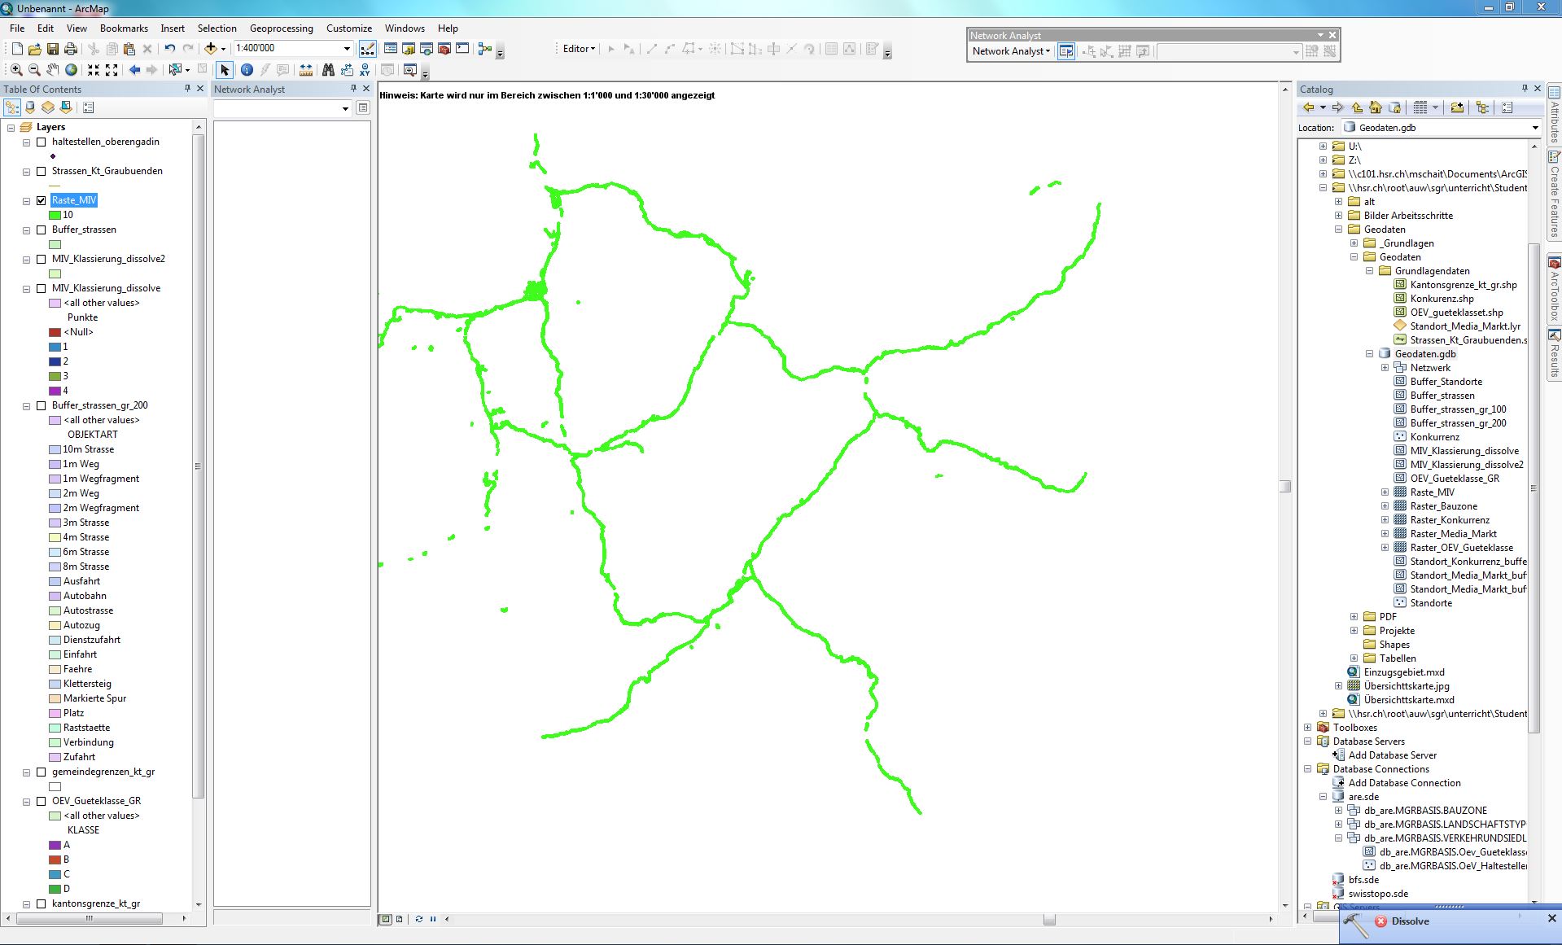Open the Bookmarks menu
The height and width of the screenshot is (945, 1562).
coord(124,28)
